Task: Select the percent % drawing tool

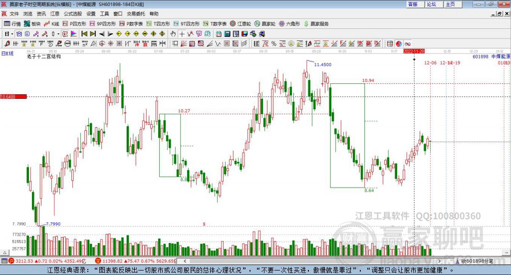Action: click(274, 43)
